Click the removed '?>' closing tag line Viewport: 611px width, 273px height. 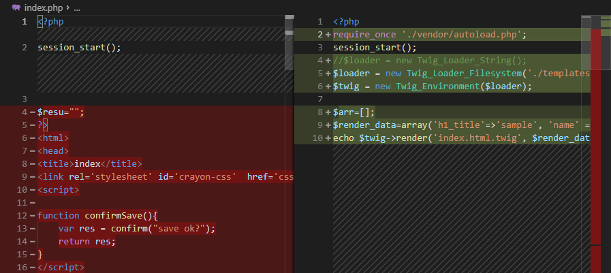(x=42, y=125)
